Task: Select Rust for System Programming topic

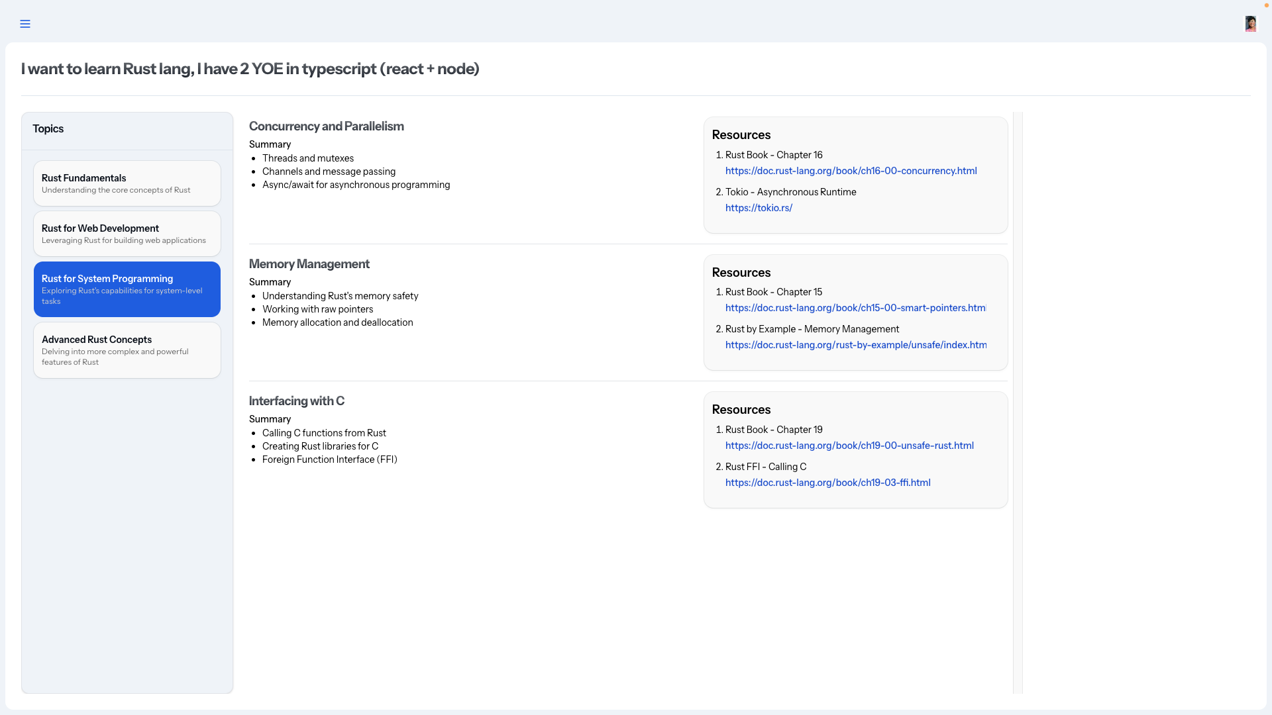Action: [x=127, y=289]
